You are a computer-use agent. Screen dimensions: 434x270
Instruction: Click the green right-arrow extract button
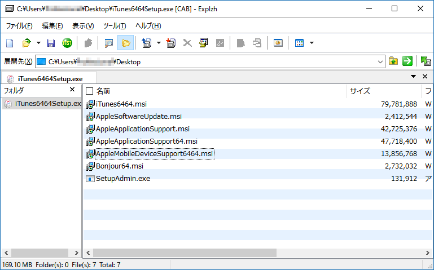coord(407,61)
